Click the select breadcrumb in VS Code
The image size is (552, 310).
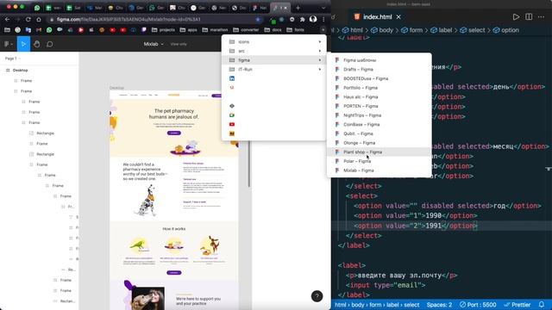[x=473, y=30]
